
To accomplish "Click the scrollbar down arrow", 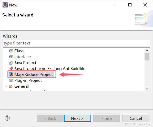I will click(x=147, y=88).
